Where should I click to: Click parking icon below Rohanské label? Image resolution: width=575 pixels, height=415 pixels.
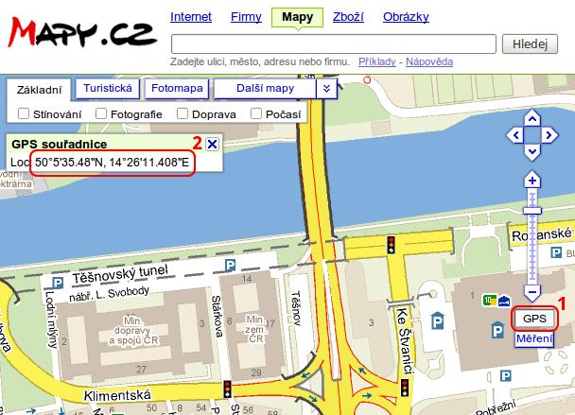[x=556, y=252]
